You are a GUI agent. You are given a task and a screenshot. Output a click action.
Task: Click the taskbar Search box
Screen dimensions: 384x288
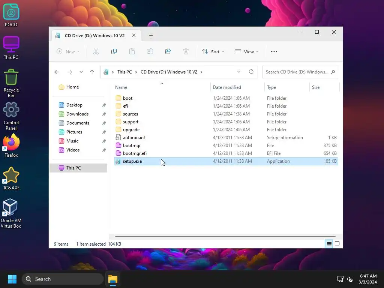point(63,279)
